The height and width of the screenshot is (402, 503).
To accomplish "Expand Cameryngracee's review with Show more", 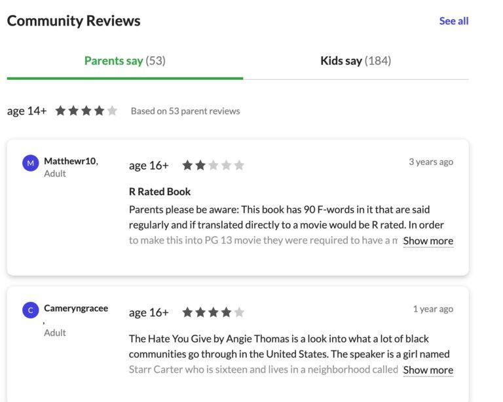I will (428, 370).
